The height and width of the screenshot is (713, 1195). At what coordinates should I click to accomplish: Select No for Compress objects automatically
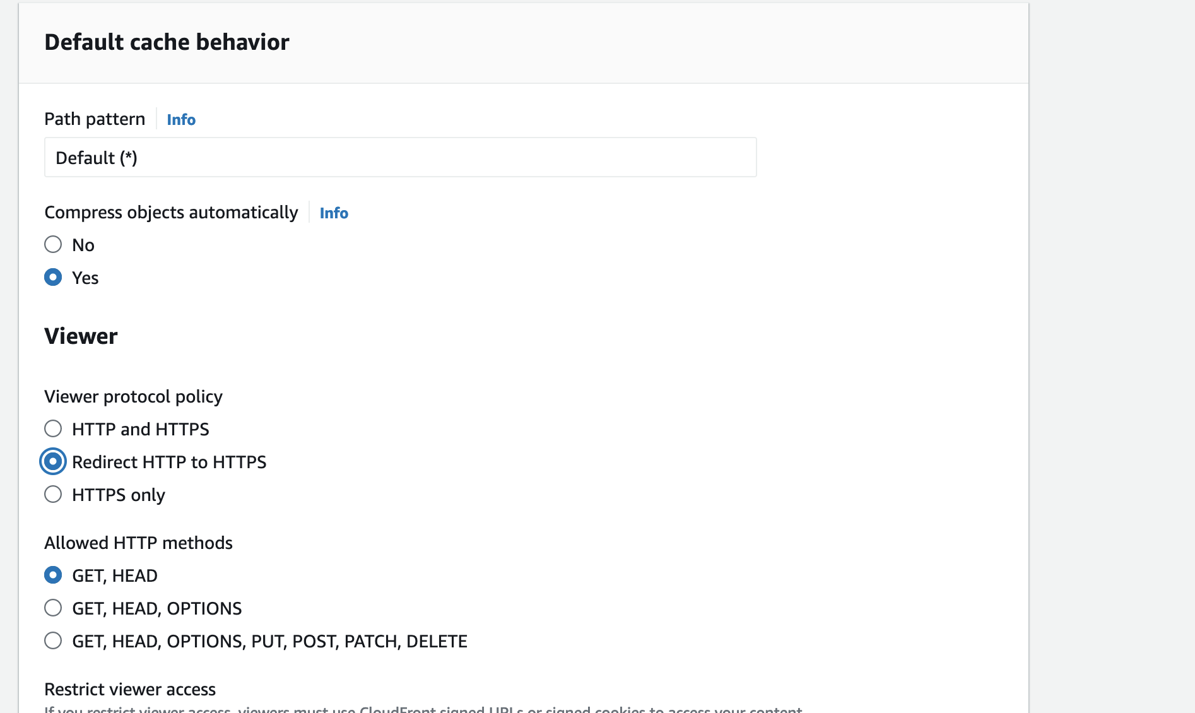coord(53,245)
